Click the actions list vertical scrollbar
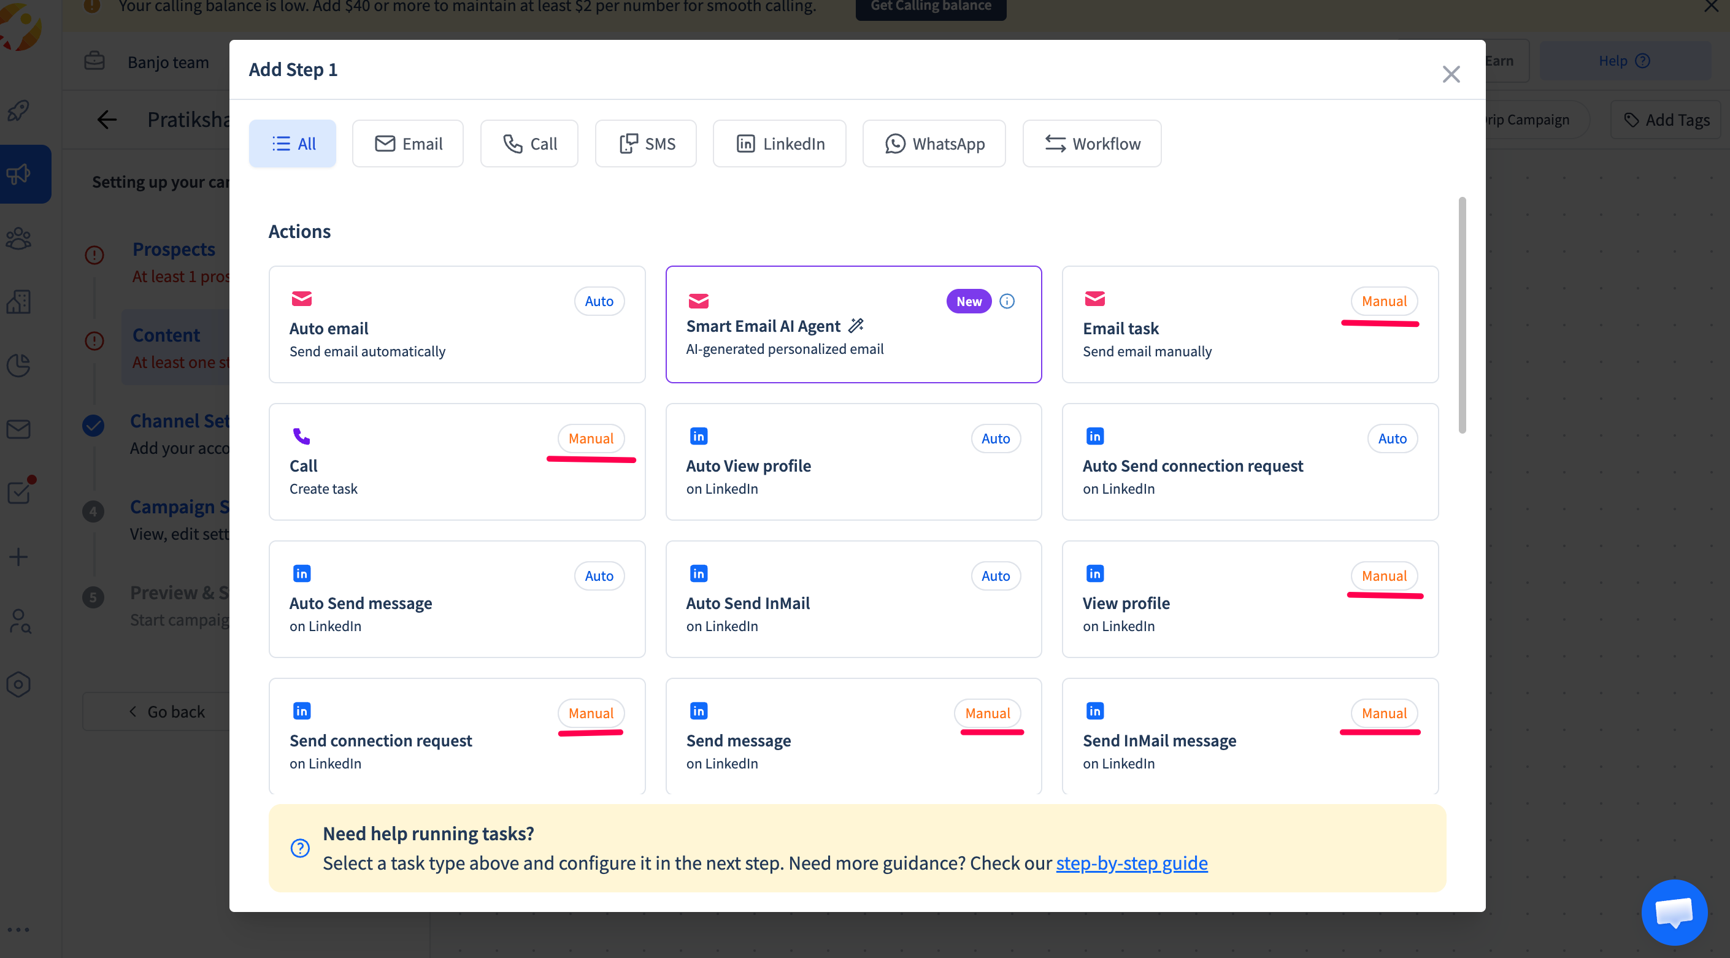The width and height of the screenshot is (1730, 958). coord(1461,315)
